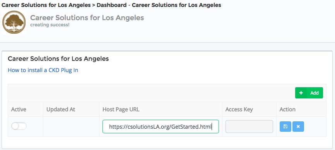Click the tree logo image
Screen dimensions: 335x150
(x=14, y=22)
